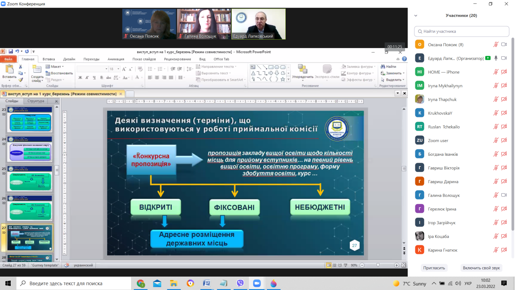Collapse the Участники panel chevron
Screen dimensions: 515x290
click(416, 15)
